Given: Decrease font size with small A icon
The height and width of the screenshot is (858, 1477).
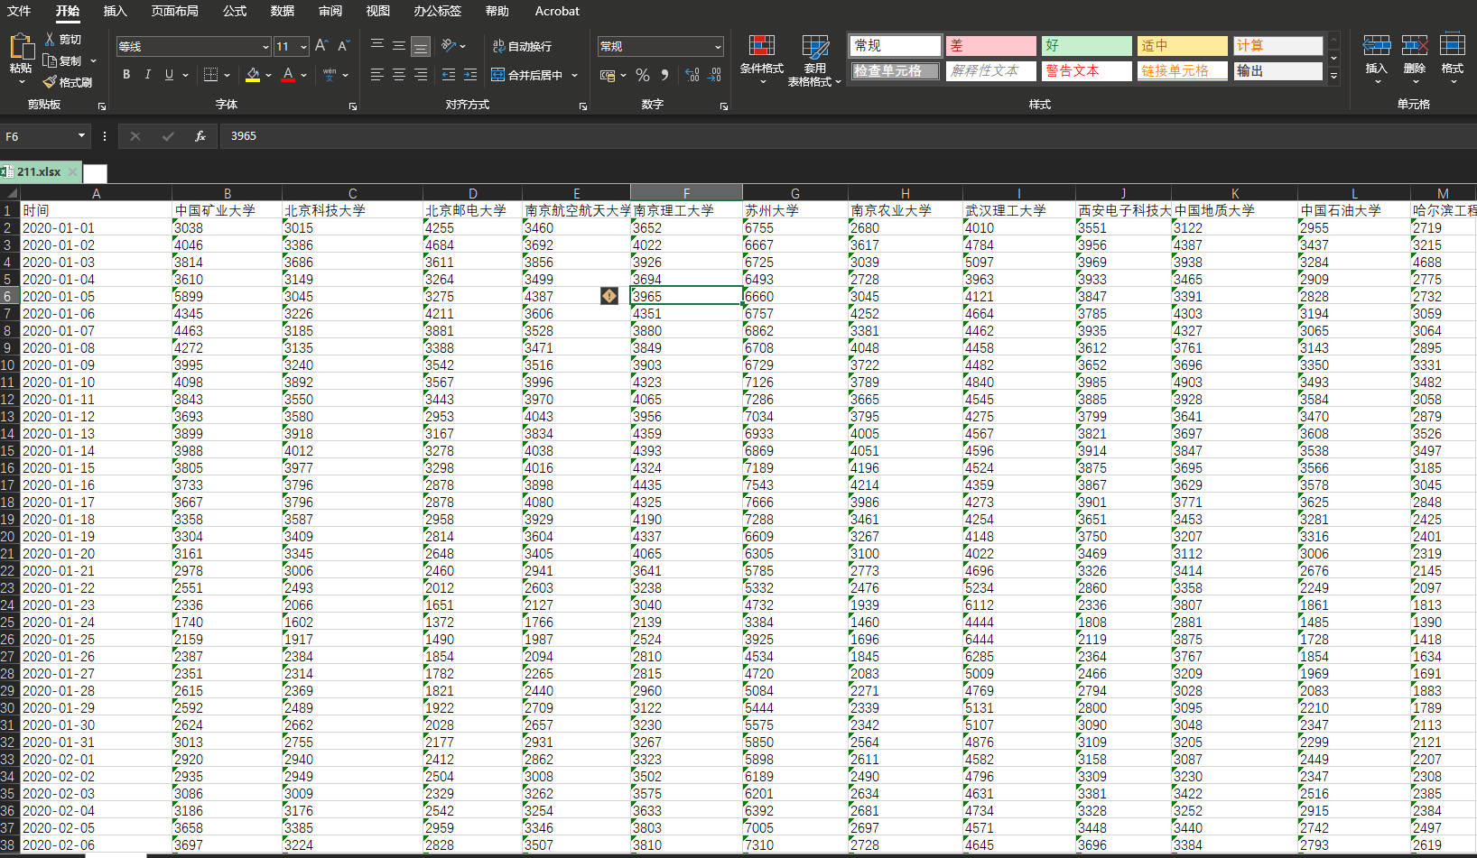Looking at the screenshot, I should 343,46.
